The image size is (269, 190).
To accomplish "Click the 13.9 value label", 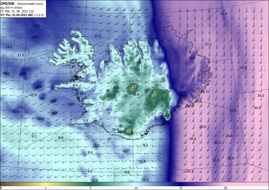I will [x=6, y=73].
